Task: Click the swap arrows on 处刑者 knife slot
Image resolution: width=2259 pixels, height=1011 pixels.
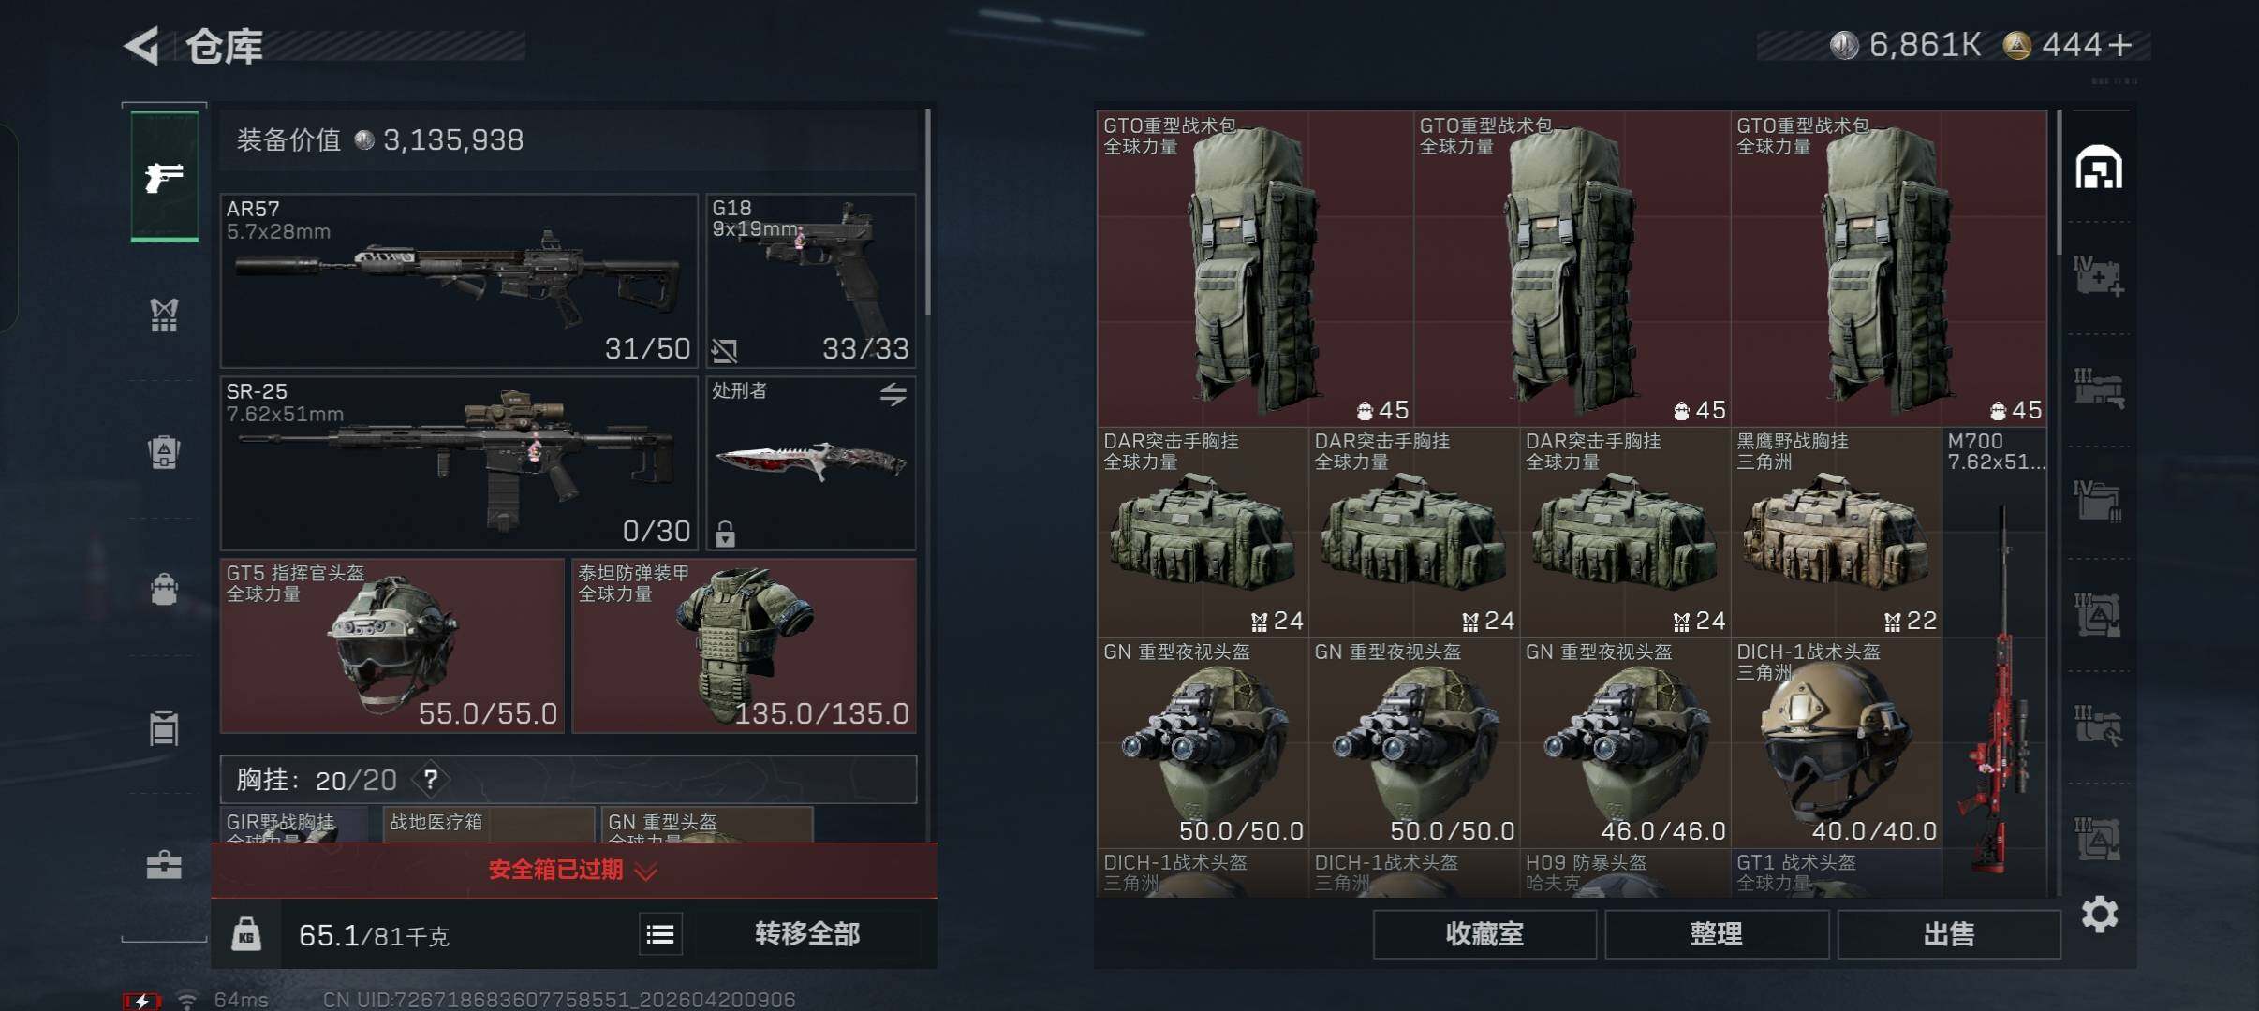Action: click(893, 394)
